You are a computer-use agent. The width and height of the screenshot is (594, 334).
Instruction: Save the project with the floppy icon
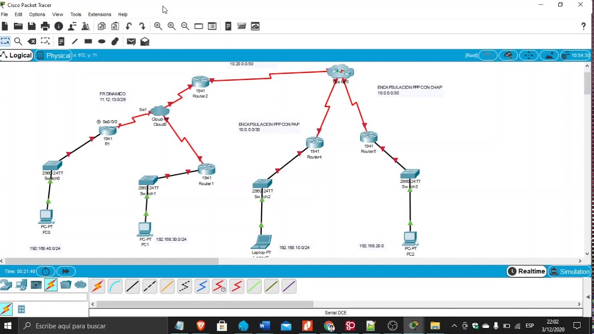(x=32, y=26)
